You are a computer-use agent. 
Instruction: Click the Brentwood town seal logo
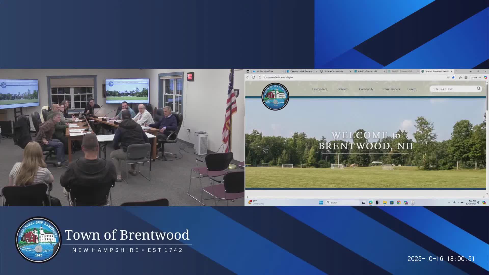pos(275,97)
